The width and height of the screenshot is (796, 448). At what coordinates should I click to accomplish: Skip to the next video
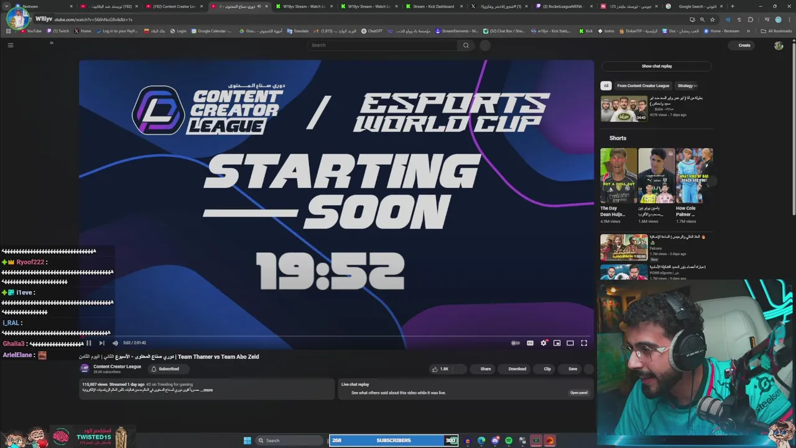pyautogui.click(x=101, y=343)
